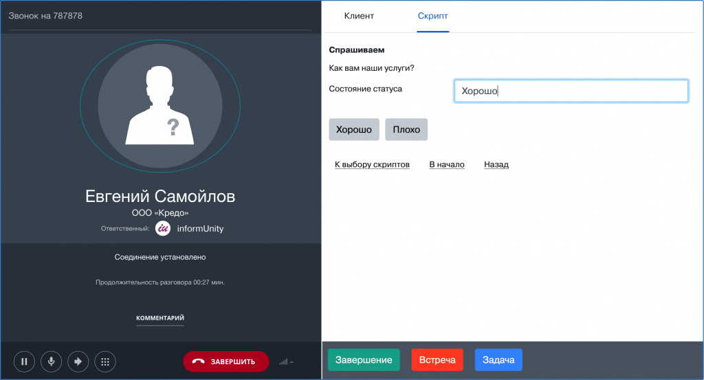End the call with Завершить button
The width and height of the screenshot is (704, 380).
225,361
